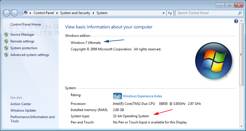
Task: Open Control Panel Home link
Action: click(26, 24)
